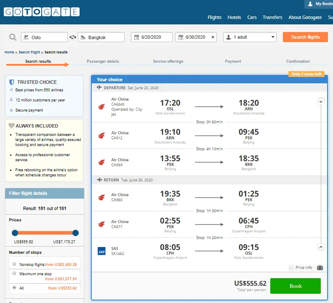Click the right handle of the price slider
333x303 pixels.
(x=75, y=233)
